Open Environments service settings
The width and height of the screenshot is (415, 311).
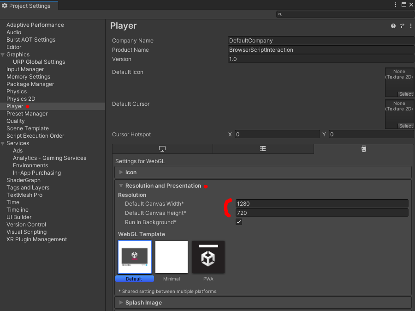click(x=30, y=166)
